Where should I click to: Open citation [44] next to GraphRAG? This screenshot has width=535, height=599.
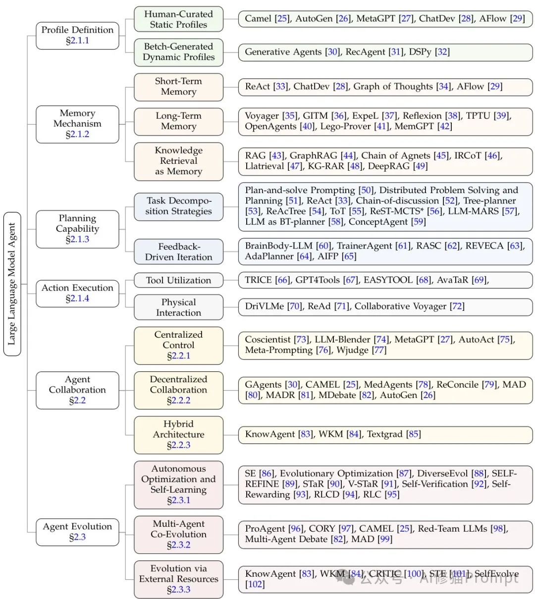pos(348,155)
